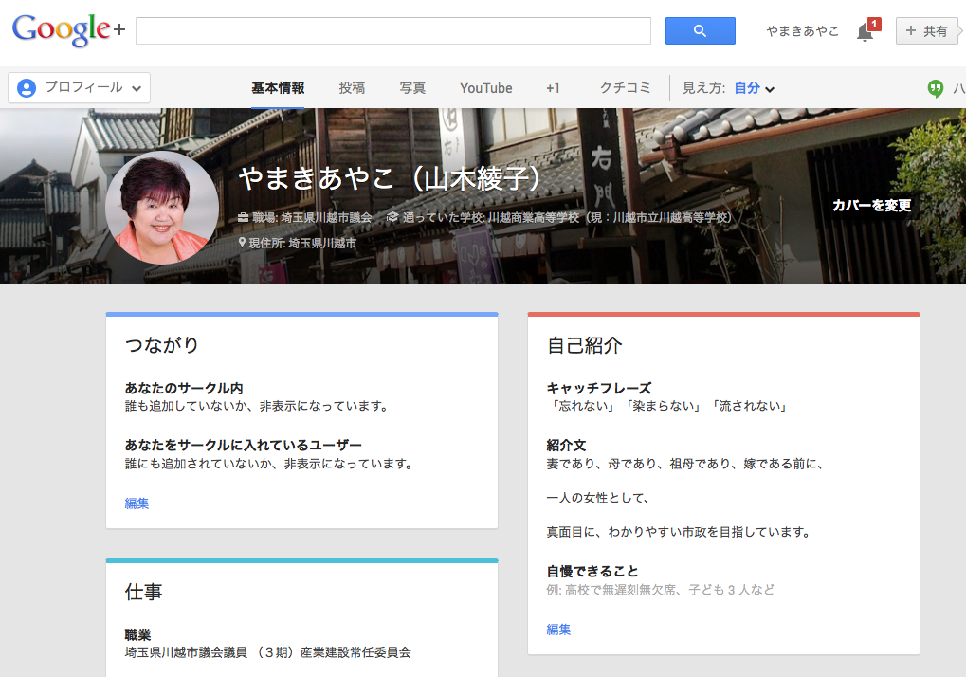This screenshot has height=677, width=966.
Task: Click 編集 link in 自己紹介 card
Action: click(x=558, y=630)
